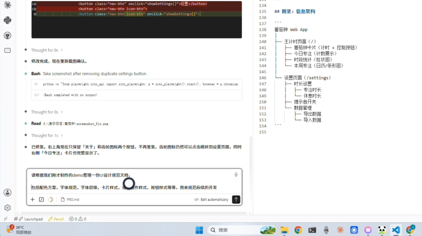Click the 已修复 summary message
422x236 pixels.
(x=136, y=150)
